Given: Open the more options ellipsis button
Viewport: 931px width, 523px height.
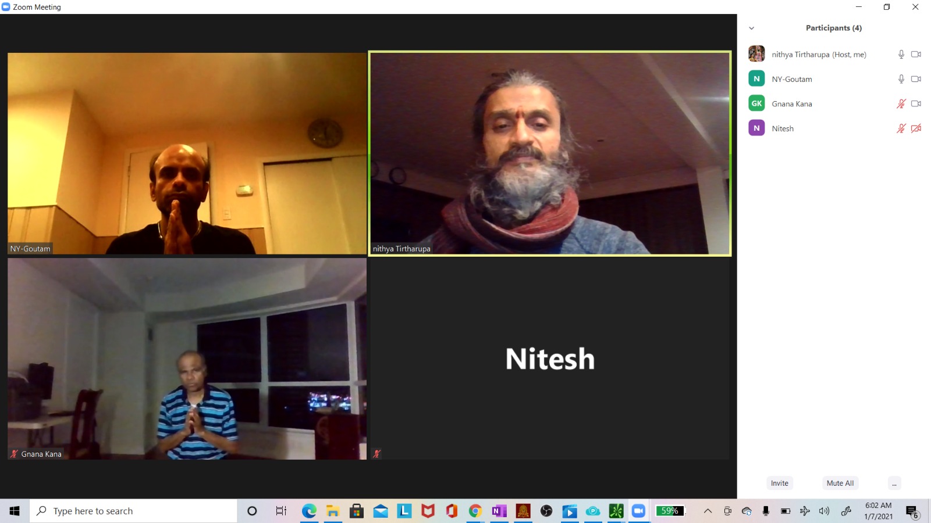Looking at the screenshot, I should coord(894,483).
